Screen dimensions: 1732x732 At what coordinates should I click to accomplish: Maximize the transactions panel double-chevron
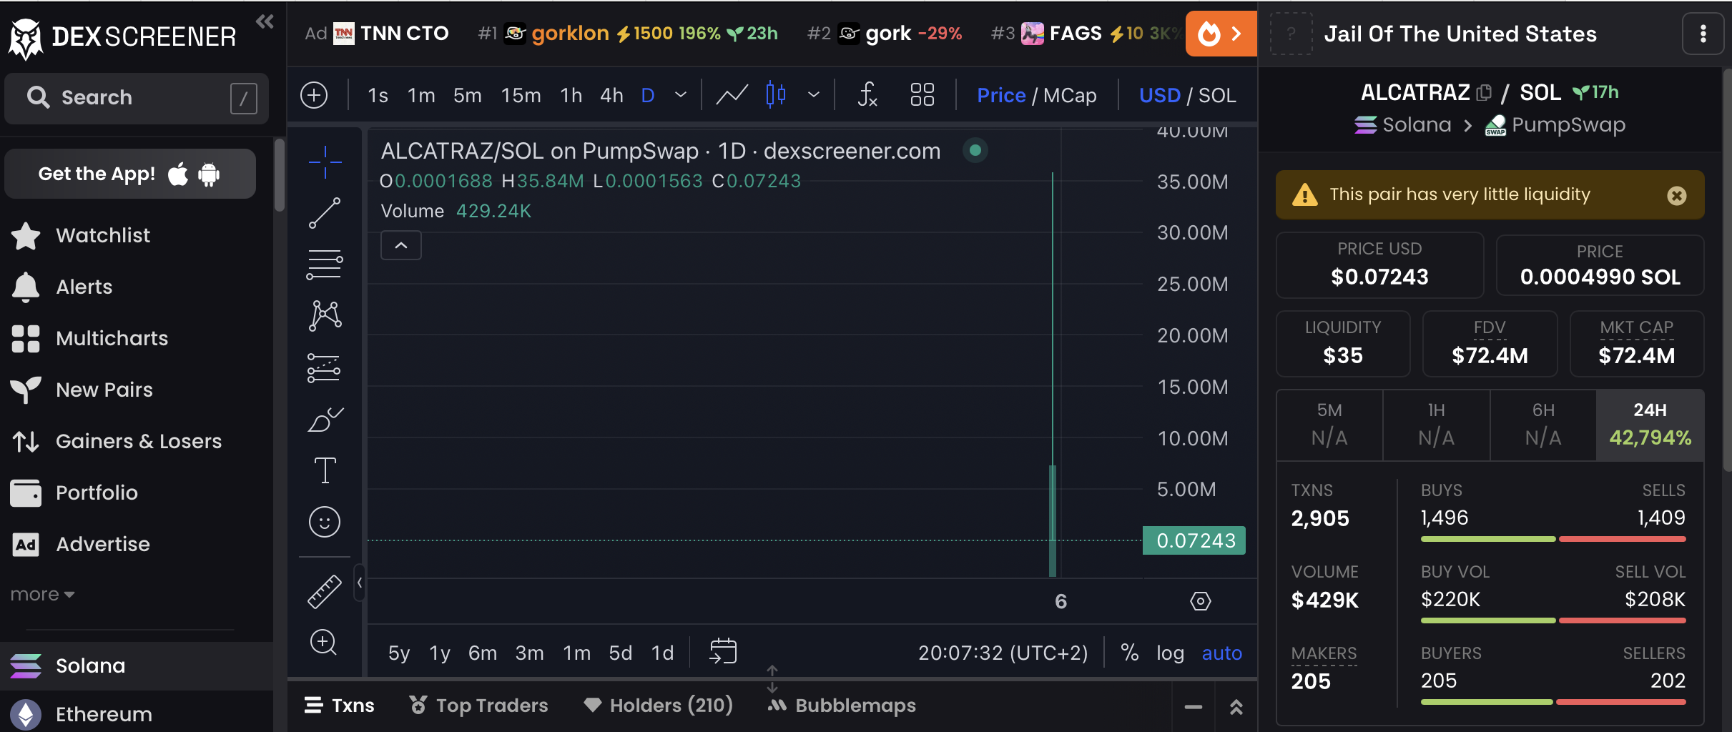[1236, 706]
